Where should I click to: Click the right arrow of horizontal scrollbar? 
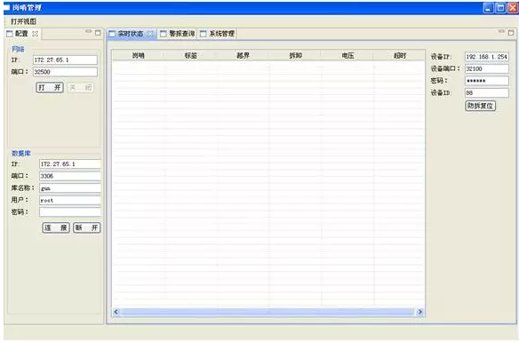pos(420,312)
